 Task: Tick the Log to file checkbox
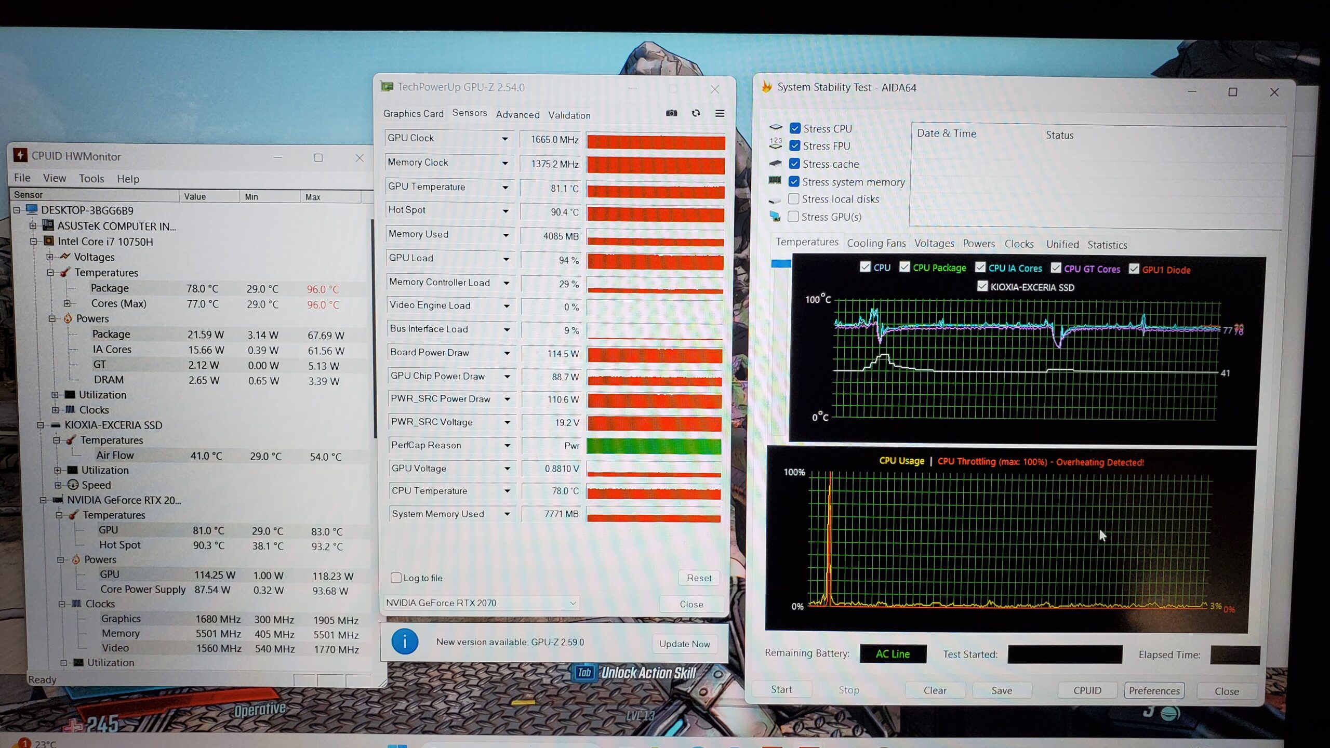(396, 578)
